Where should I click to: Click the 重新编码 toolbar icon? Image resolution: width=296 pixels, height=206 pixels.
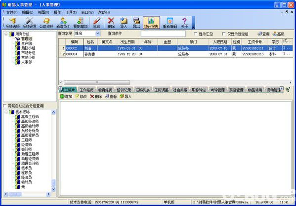click(169, 23)
